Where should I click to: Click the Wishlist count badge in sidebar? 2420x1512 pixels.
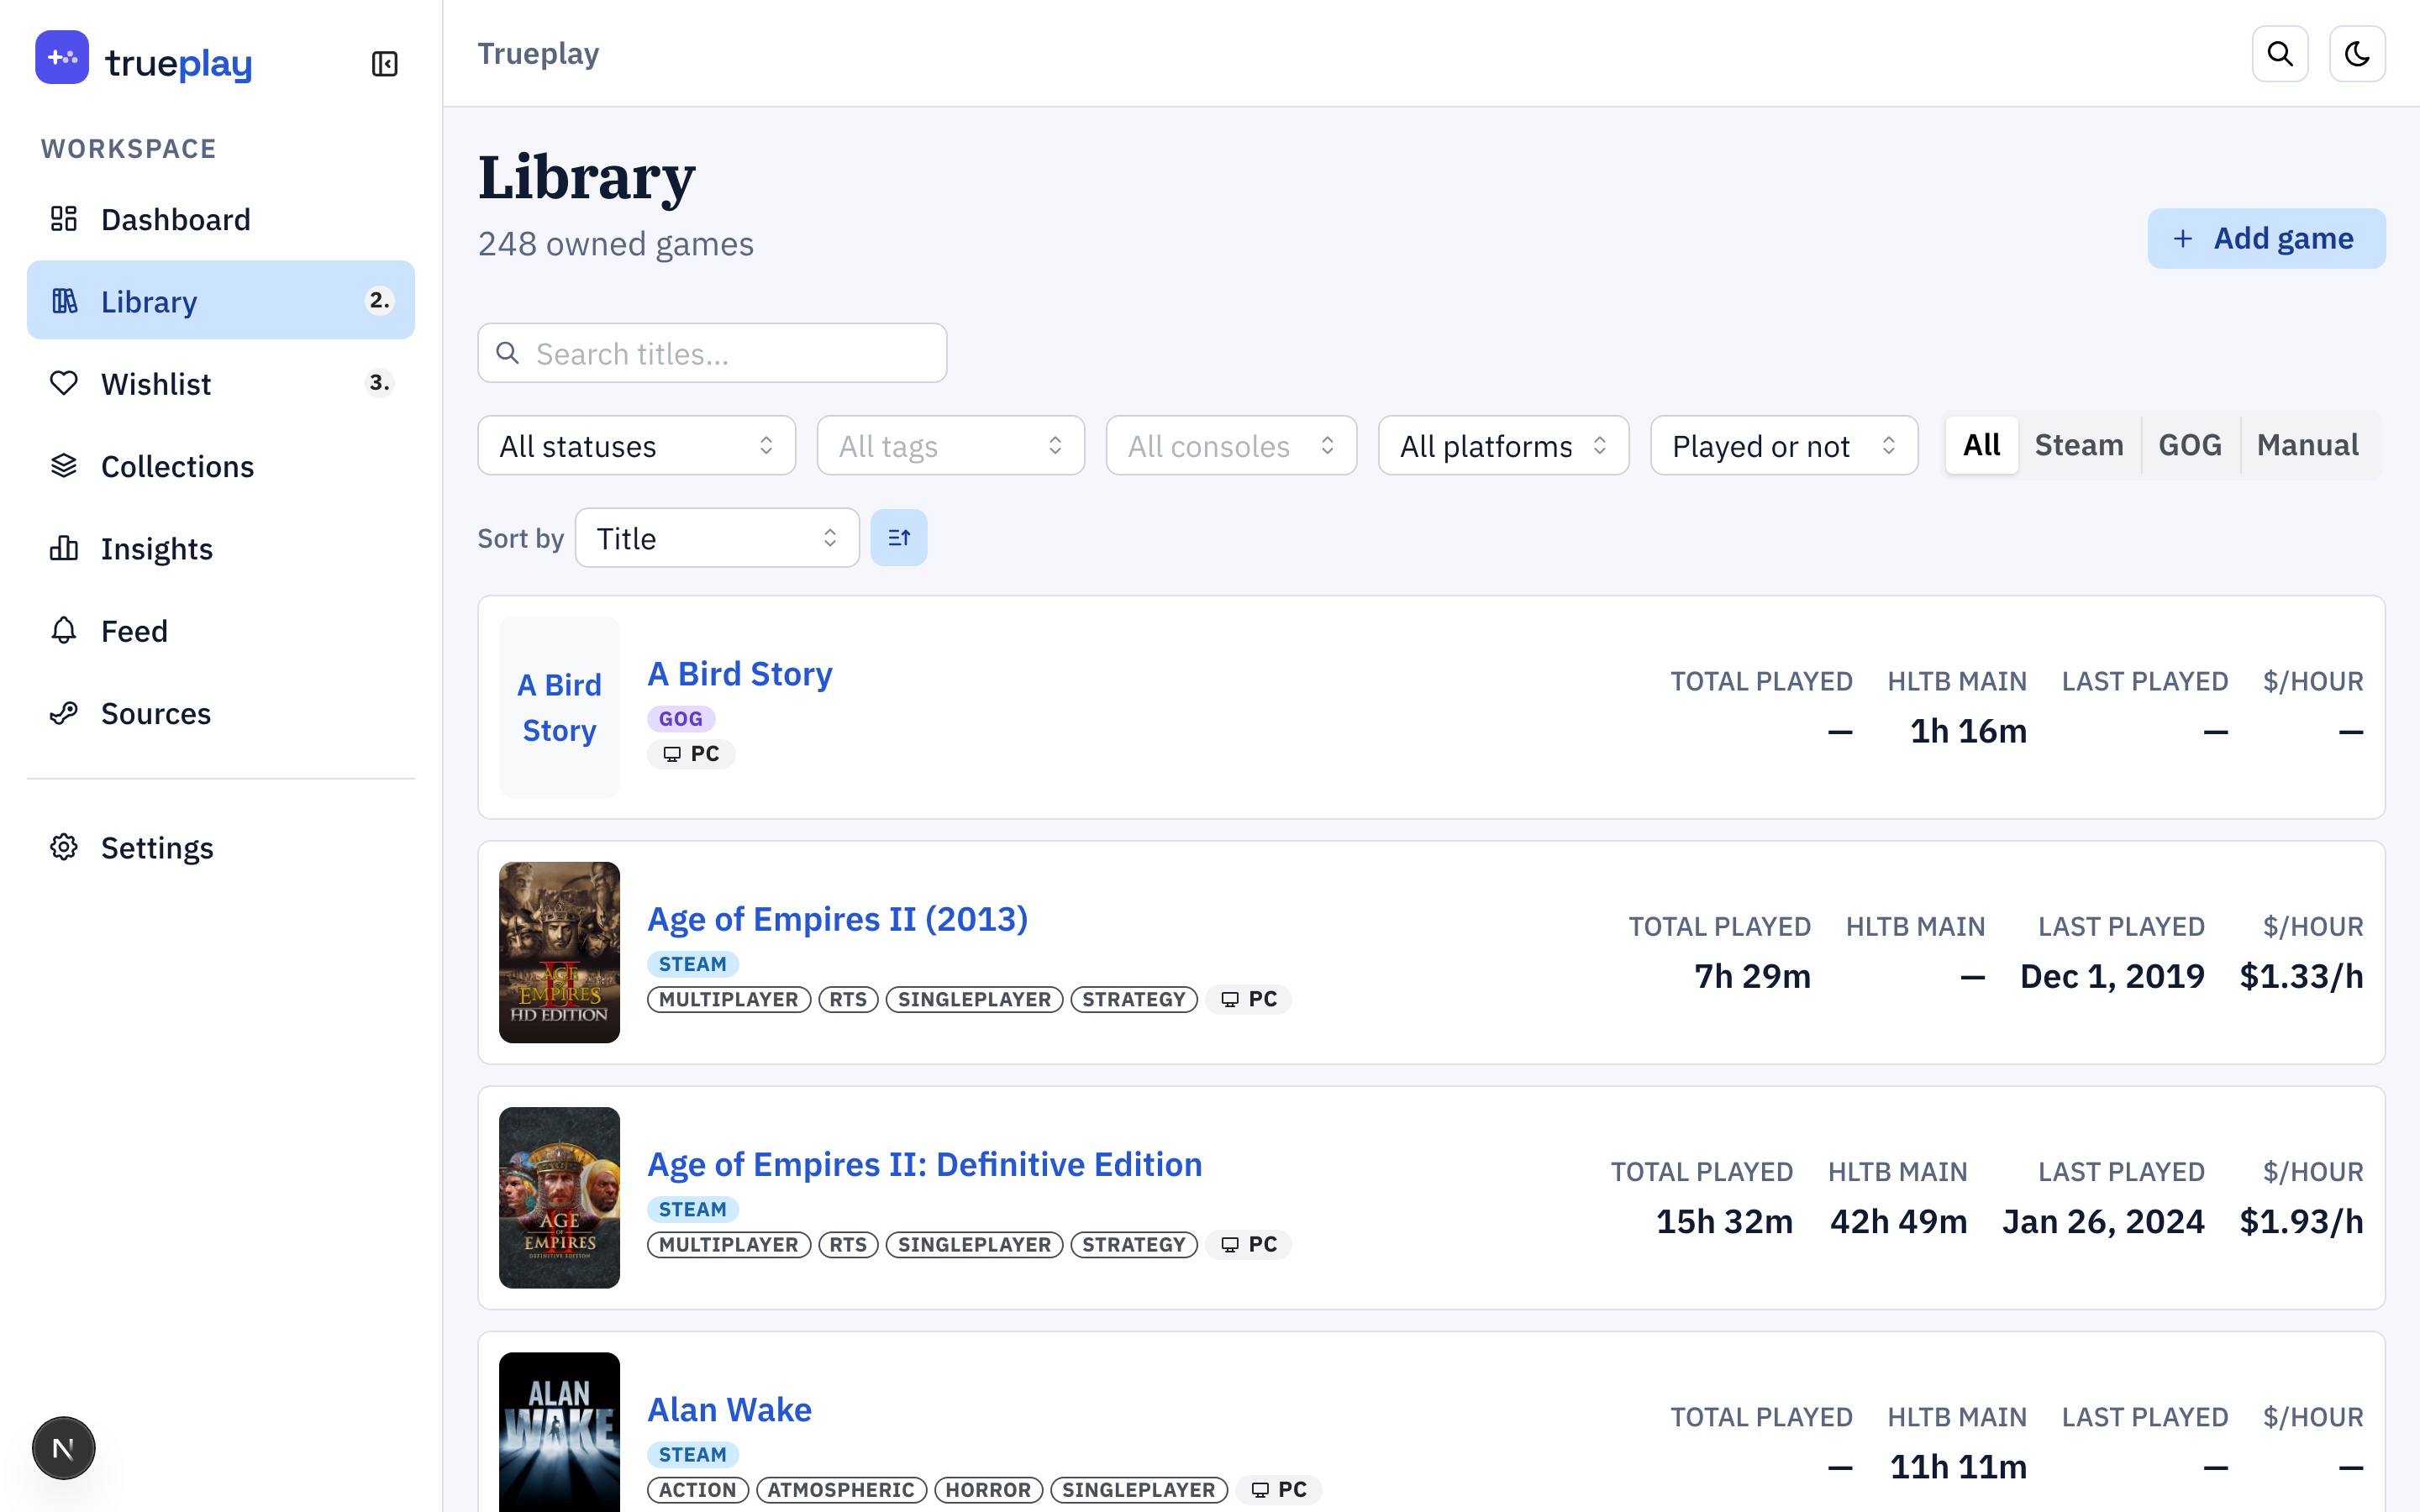[x=379, y=383]
